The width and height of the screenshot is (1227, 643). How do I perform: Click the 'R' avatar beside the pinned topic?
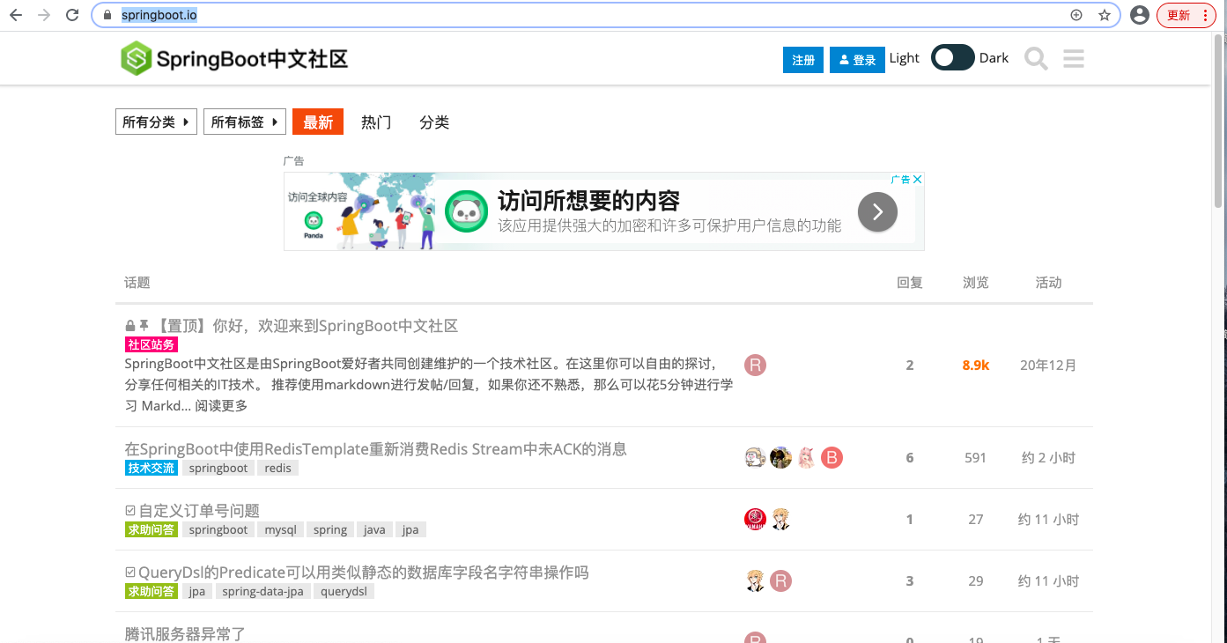[755, 365]
